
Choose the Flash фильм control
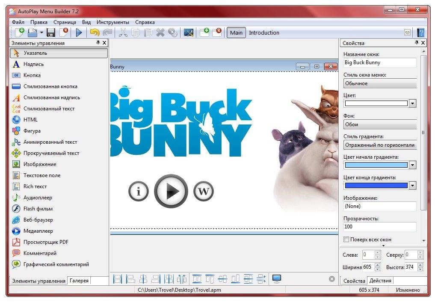(59, 209)
